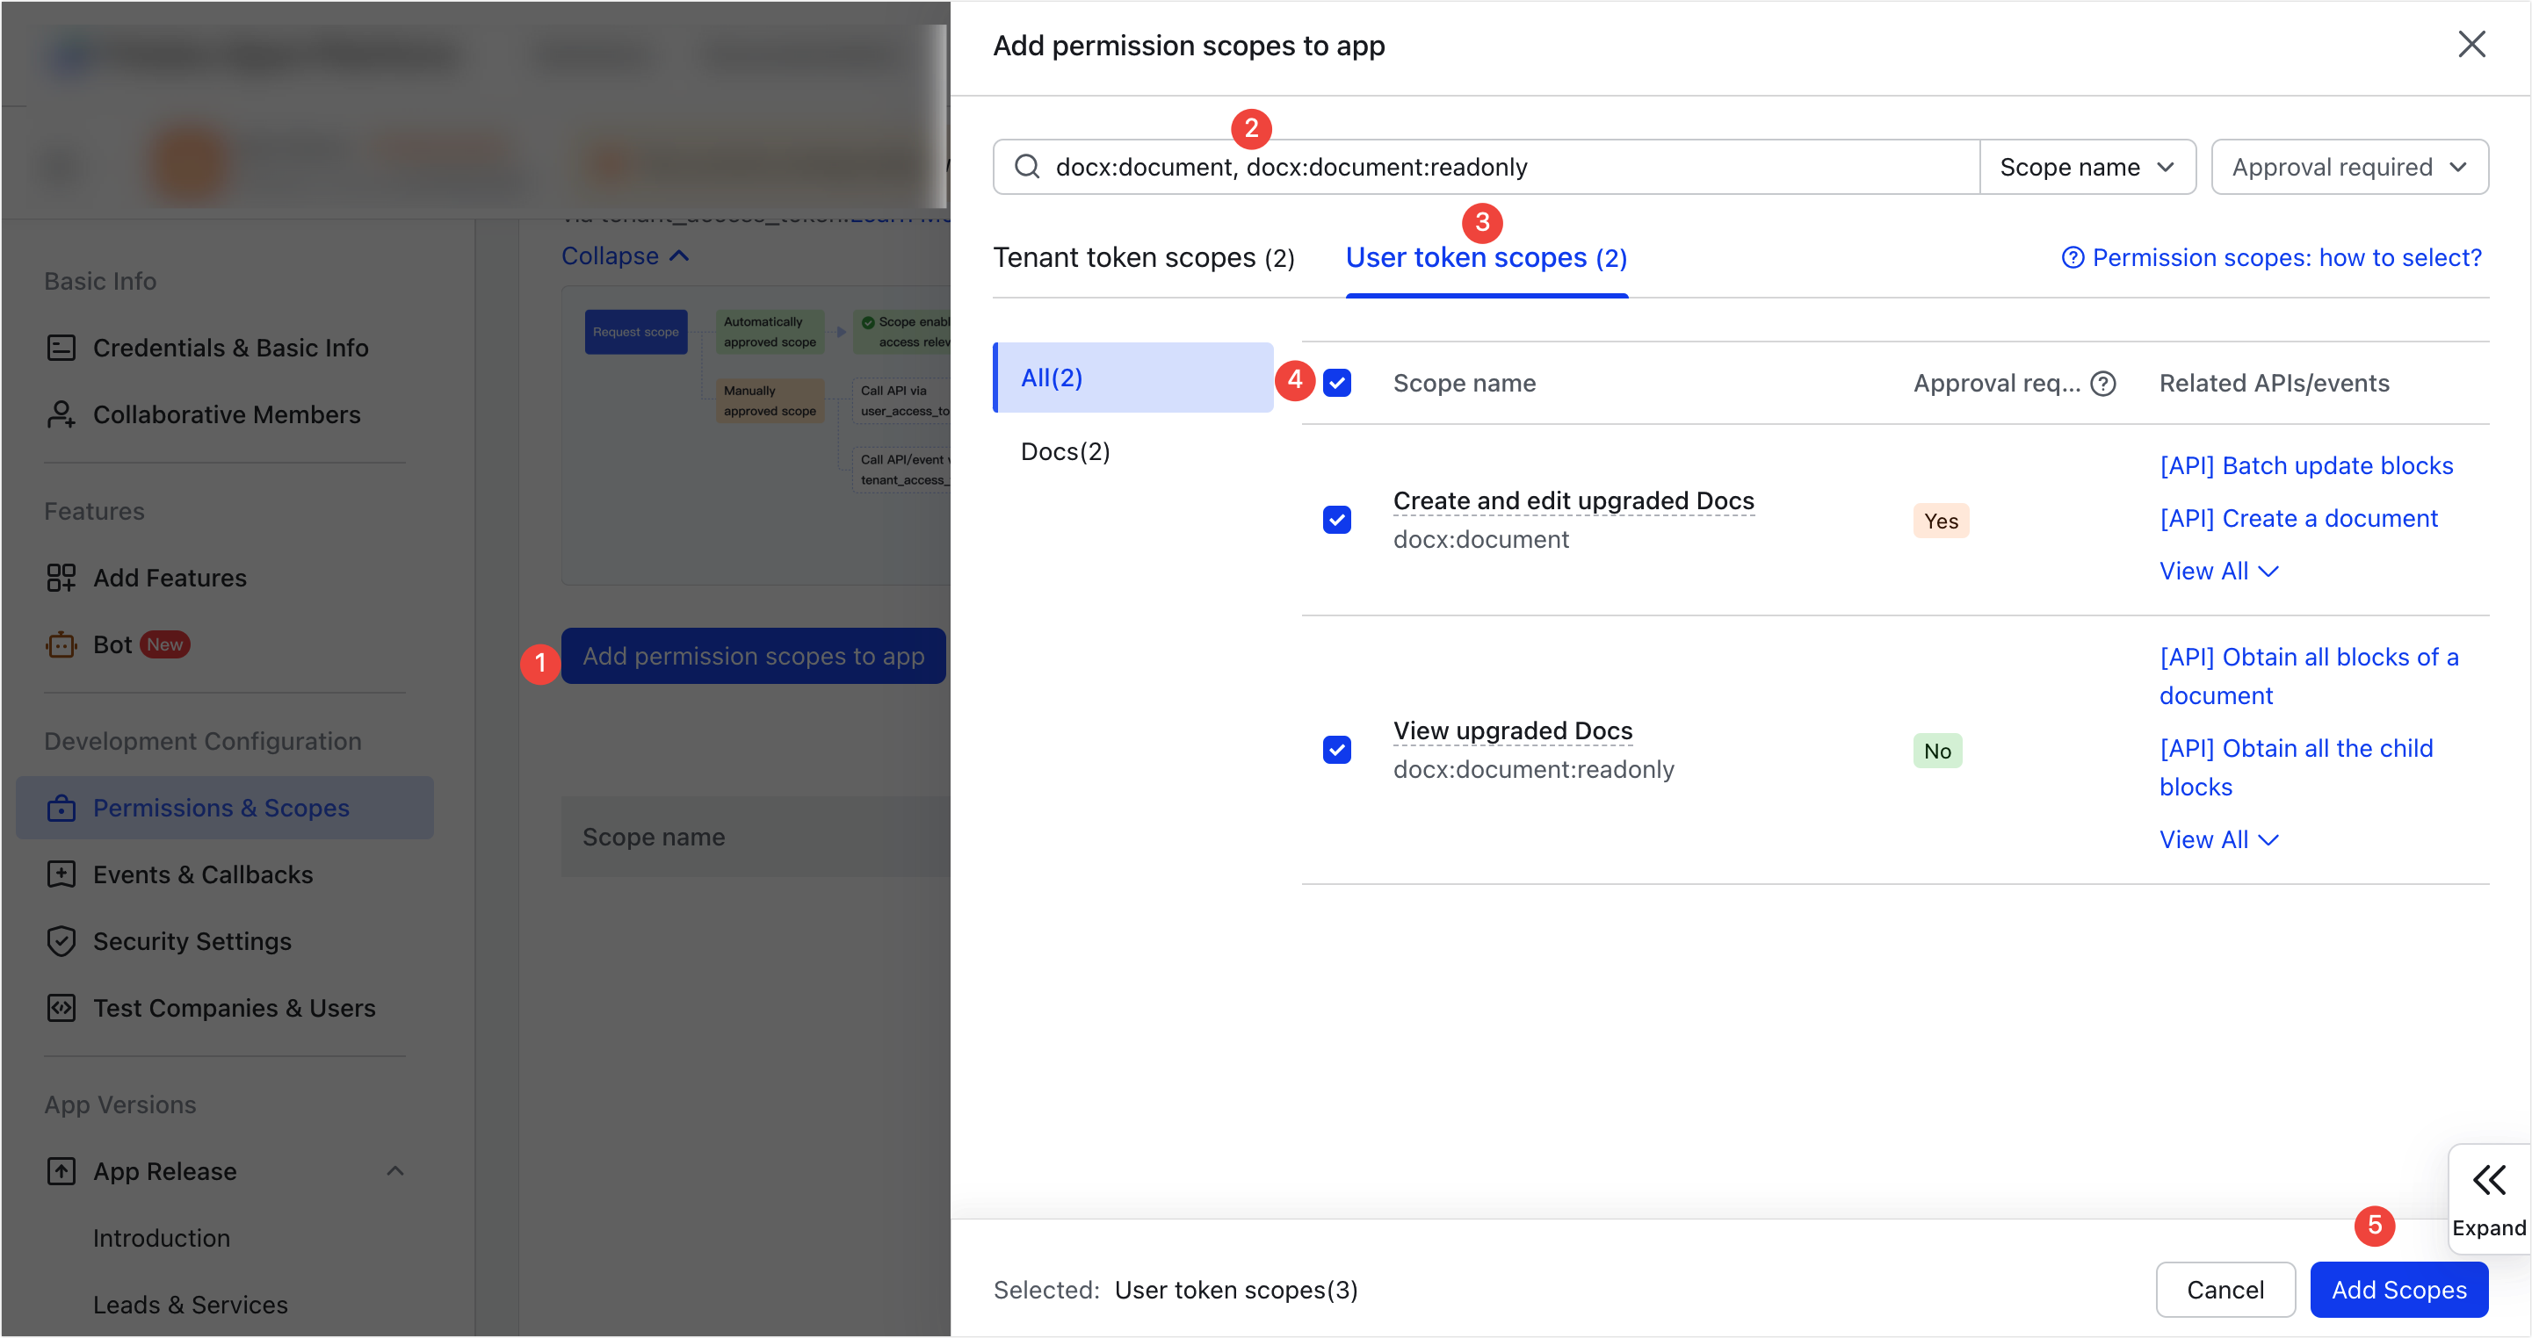
Task: Open Leads & Services in sidebar
Action: [191, 1306]
